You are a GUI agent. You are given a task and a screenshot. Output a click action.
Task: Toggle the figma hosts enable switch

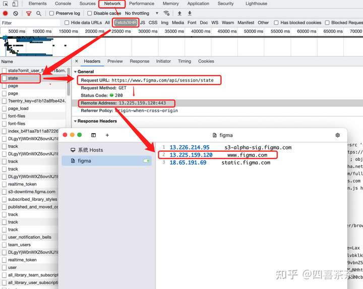click(x=146, y=161)
